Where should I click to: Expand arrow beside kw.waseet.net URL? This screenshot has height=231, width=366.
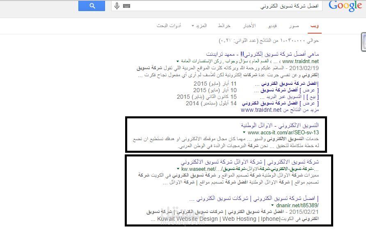point(178,169)
